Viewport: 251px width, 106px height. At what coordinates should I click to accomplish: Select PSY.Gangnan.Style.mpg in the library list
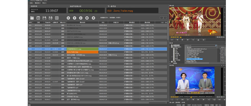pos(193,54)
